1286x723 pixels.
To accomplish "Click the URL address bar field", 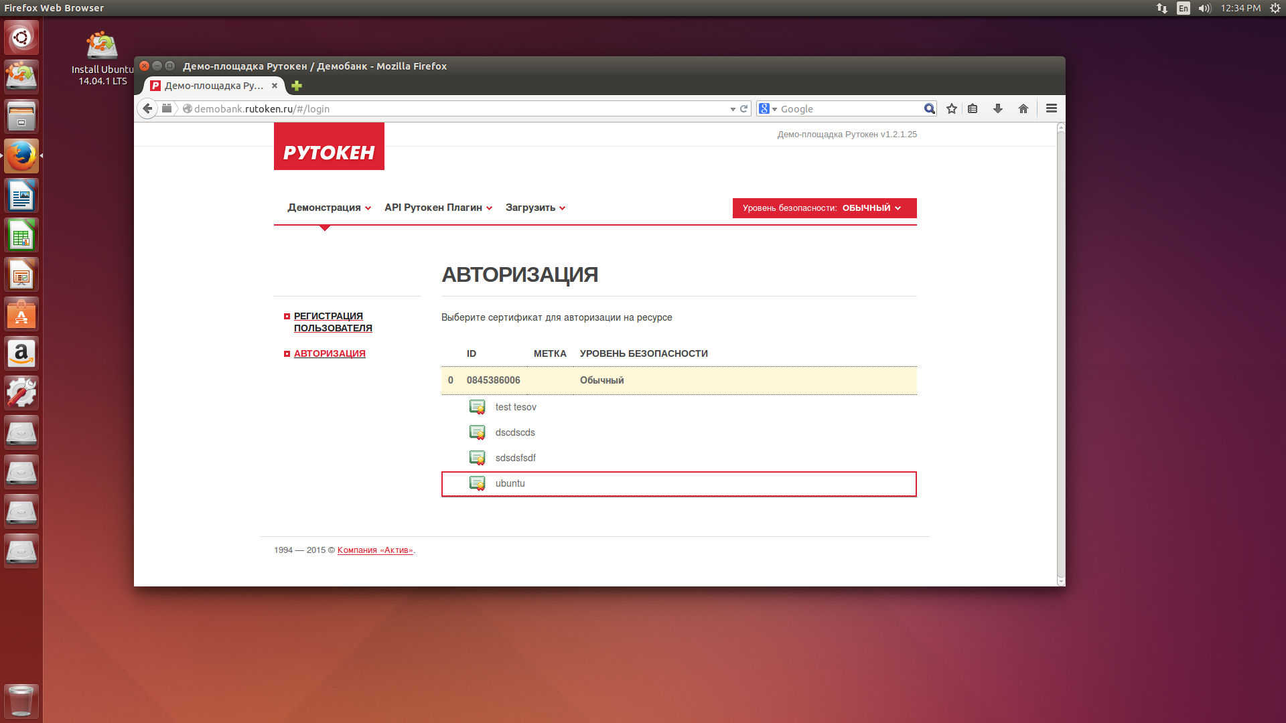I will tap(455, 108).
